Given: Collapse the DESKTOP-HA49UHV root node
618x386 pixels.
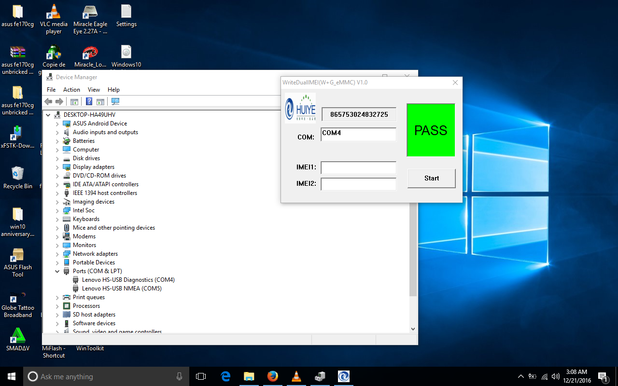Looking at the screenshot, I should click(x=48, y=115).
